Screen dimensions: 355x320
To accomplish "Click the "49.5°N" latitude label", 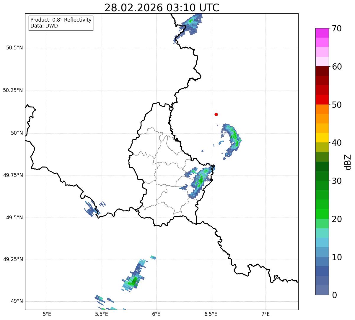I will (x=14, y=218).
